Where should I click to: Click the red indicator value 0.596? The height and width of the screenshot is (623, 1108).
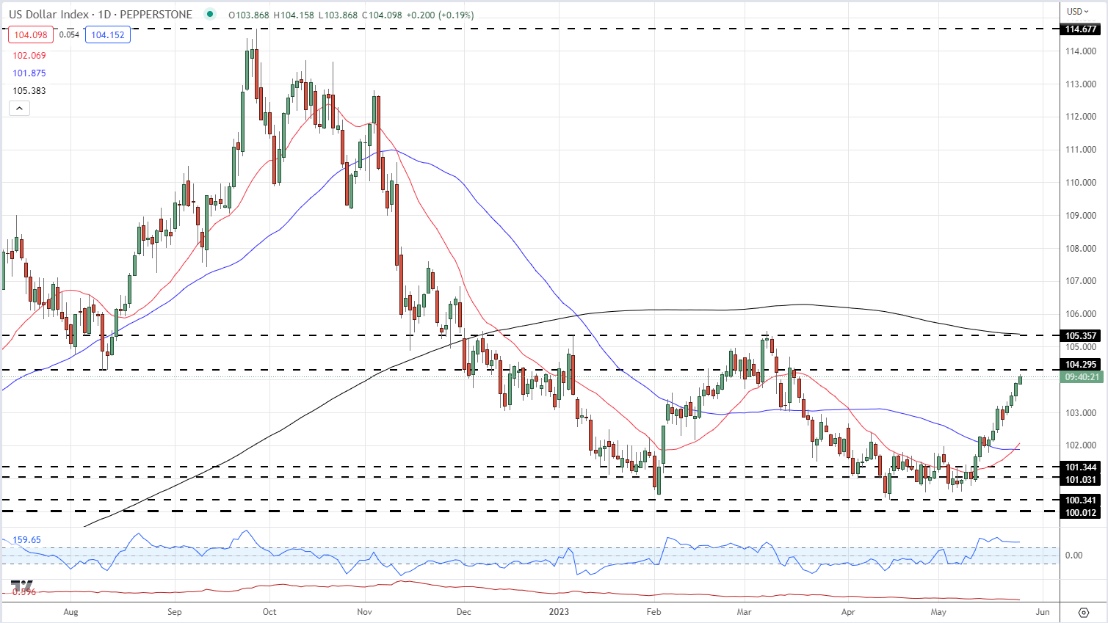click(x=24, y=591)
